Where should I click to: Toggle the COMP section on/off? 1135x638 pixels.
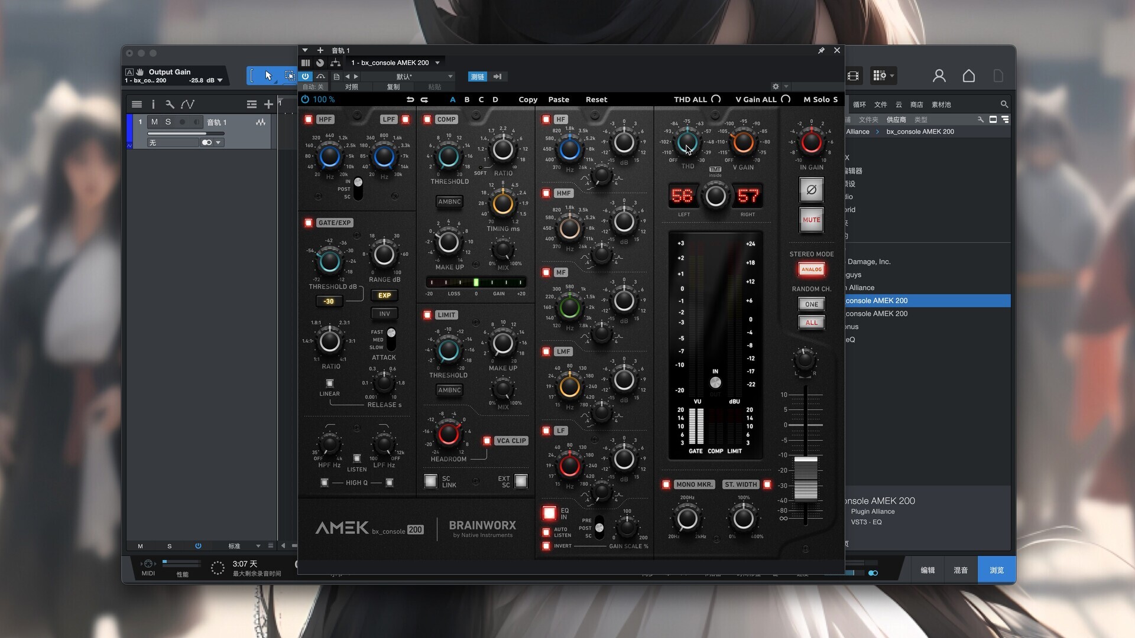tap(427, 119)
